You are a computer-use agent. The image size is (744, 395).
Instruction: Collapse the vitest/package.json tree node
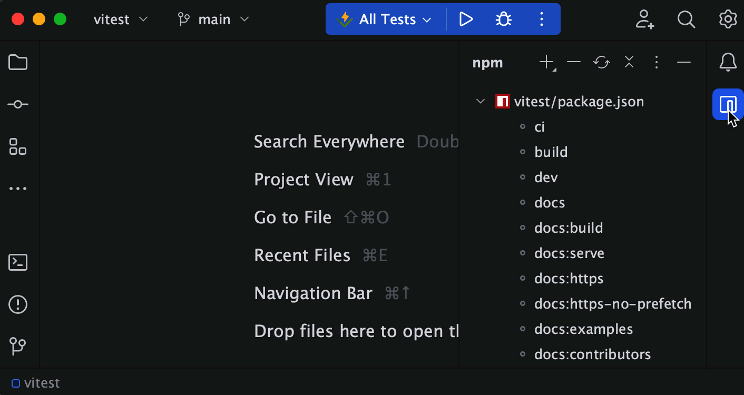pos(480,101)
